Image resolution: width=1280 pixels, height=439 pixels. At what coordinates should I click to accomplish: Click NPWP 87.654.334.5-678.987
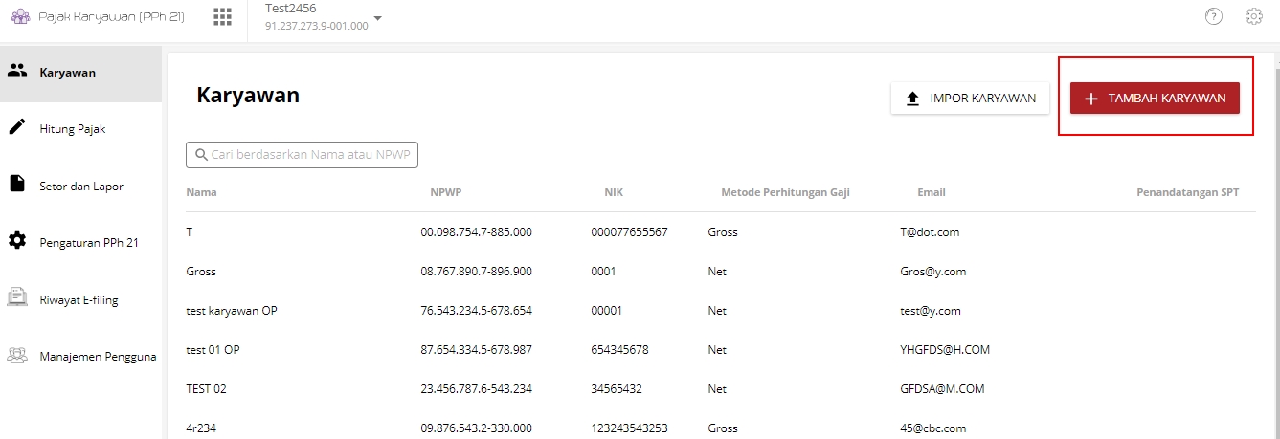[x=476, y=350]
